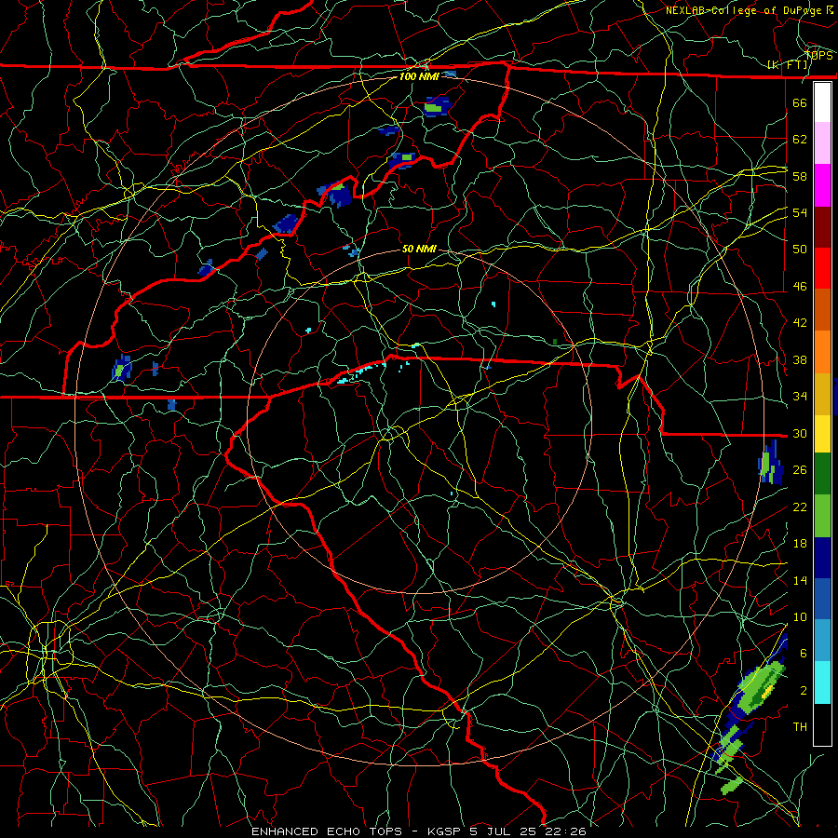Screen dimensions: 838x838
Task: Select the cyan legend swatch
Action: coord(822,683)
